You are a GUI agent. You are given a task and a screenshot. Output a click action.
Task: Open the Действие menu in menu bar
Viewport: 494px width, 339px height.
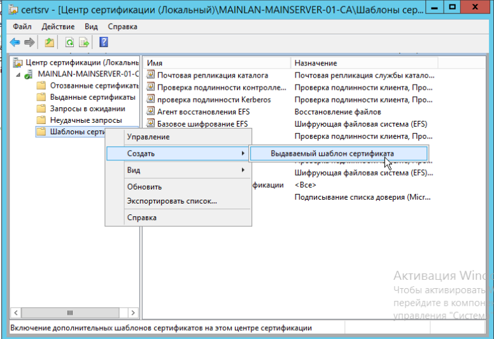click(58, 27)
